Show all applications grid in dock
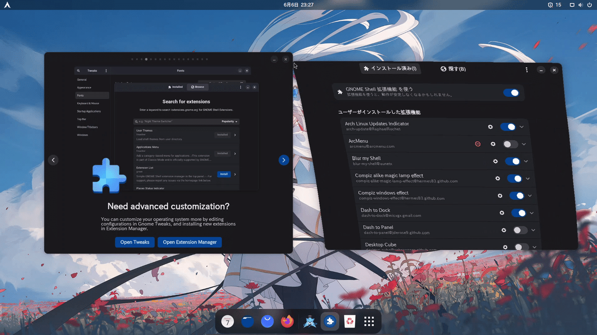This screenshot has width=597, height=335. pyautogui.click(x=369, y=322)
